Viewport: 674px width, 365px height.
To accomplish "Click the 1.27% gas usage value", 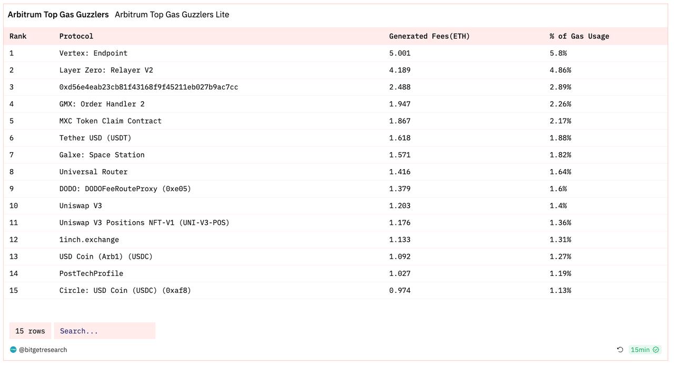I will 560,257.
